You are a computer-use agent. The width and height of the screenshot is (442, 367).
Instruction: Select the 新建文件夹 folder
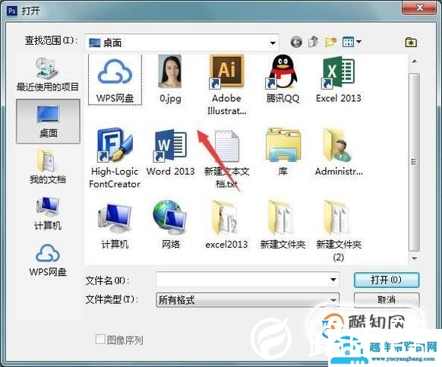pyautogui.click(x=283, y=225)
